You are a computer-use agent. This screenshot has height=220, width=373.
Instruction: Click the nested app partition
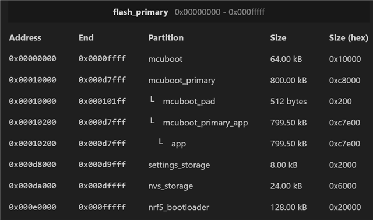pyautogui.click(x=178, y=144)
